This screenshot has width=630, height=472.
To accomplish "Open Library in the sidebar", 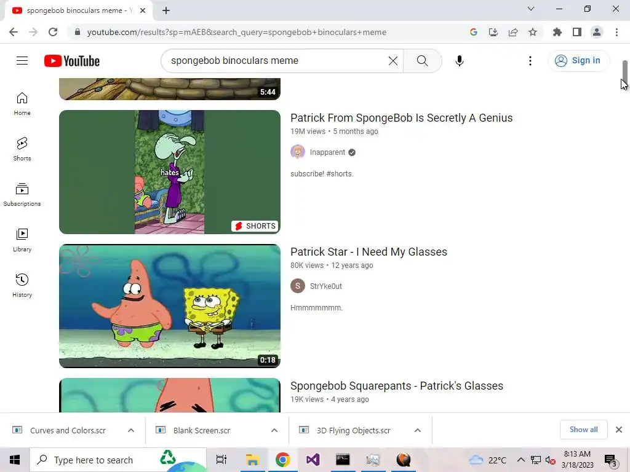I will [22, 240].
